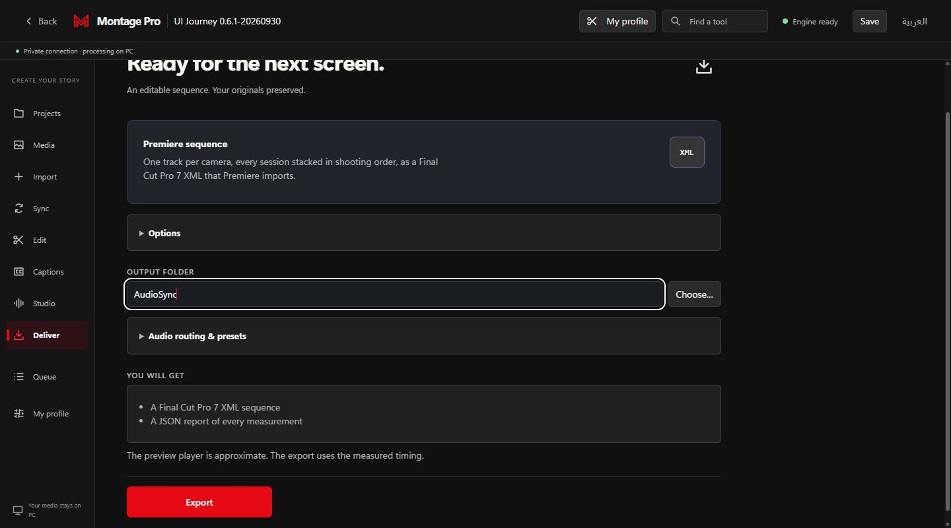Open the Import section
Viewport: 951px width, 528px height.
tap(47, 177)
